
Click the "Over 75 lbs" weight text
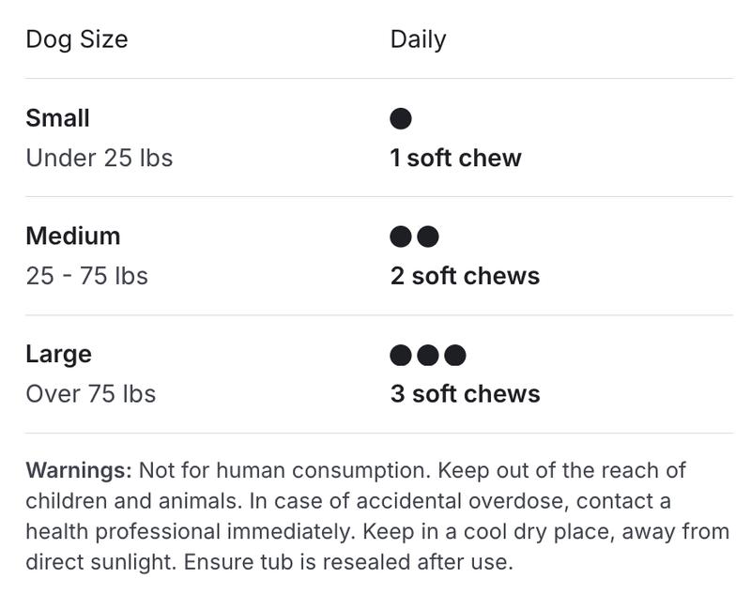click(x=90, y=393)
